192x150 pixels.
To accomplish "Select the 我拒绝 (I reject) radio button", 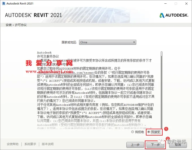I will (x=132, y=132).
